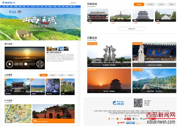
Task: Open the video in fullscreen
Action: tap(40, 64)
